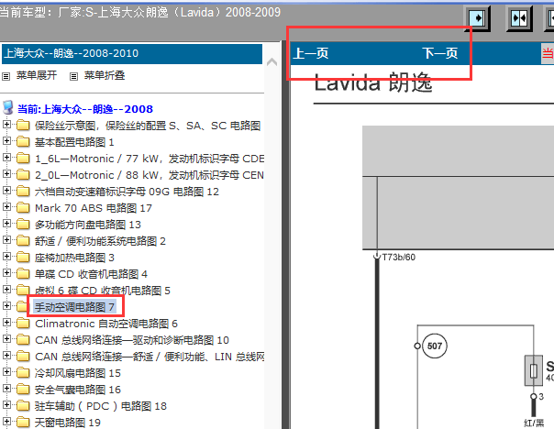Image resolution: width=554 pixels, height=429 pixels.
Task: Collapse the menu with 菜单折叠
Action: tap(105, 75)
